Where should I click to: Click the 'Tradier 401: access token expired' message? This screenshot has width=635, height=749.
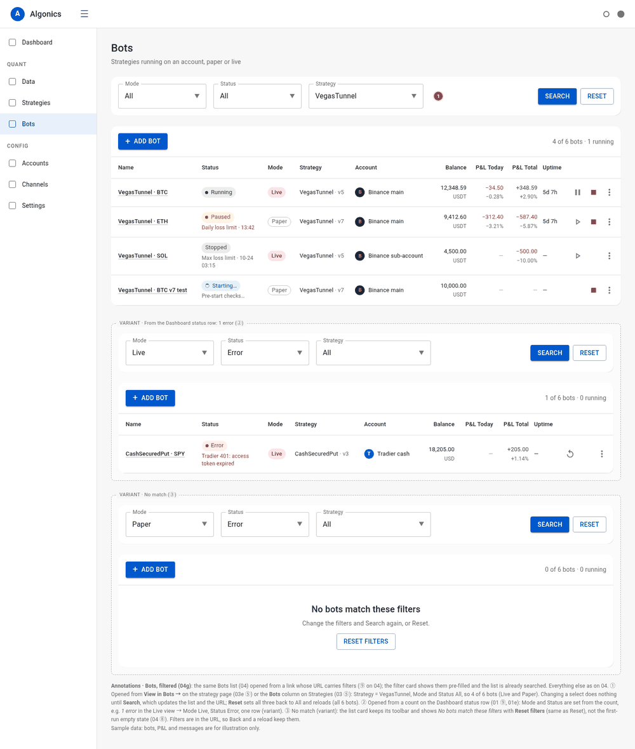(225, 460)
